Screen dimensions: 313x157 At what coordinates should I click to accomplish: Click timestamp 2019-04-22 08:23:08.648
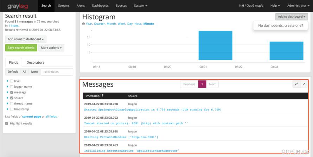pyautogui.click(x=101, y=131)
